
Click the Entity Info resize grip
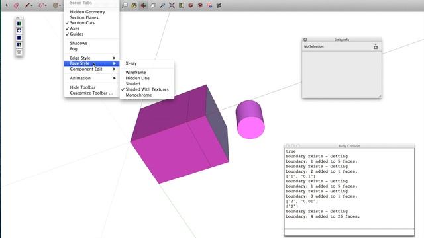[380, 96]
